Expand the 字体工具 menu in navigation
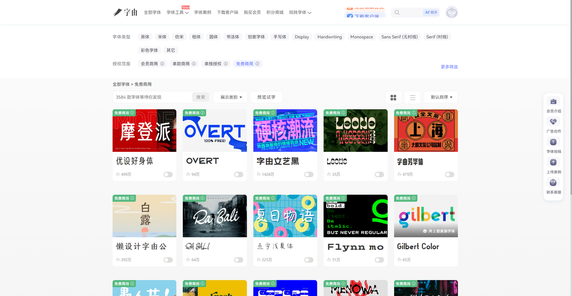572x296 pixels. point(177,13)
